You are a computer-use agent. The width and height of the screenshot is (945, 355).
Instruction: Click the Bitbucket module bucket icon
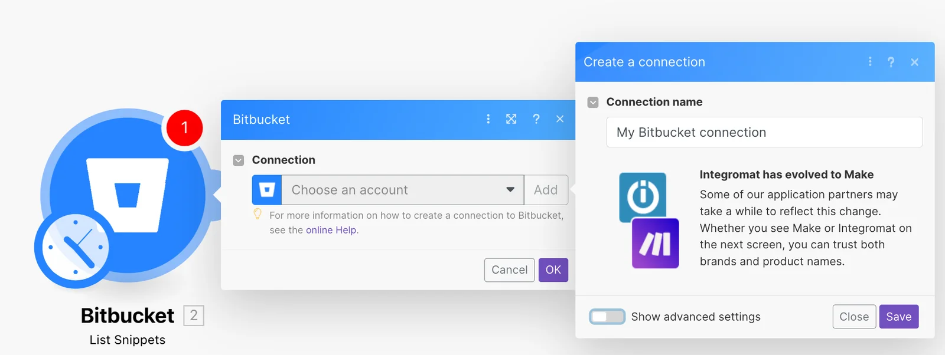point(128,195)
